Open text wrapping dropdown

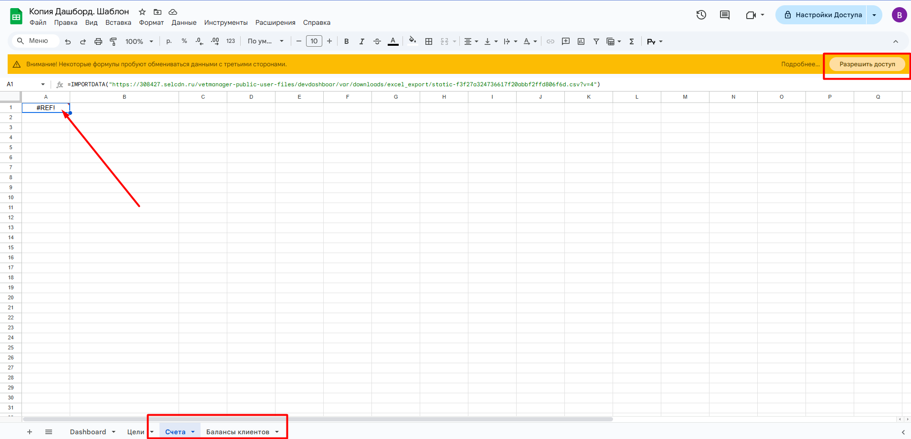coord(510,41)
